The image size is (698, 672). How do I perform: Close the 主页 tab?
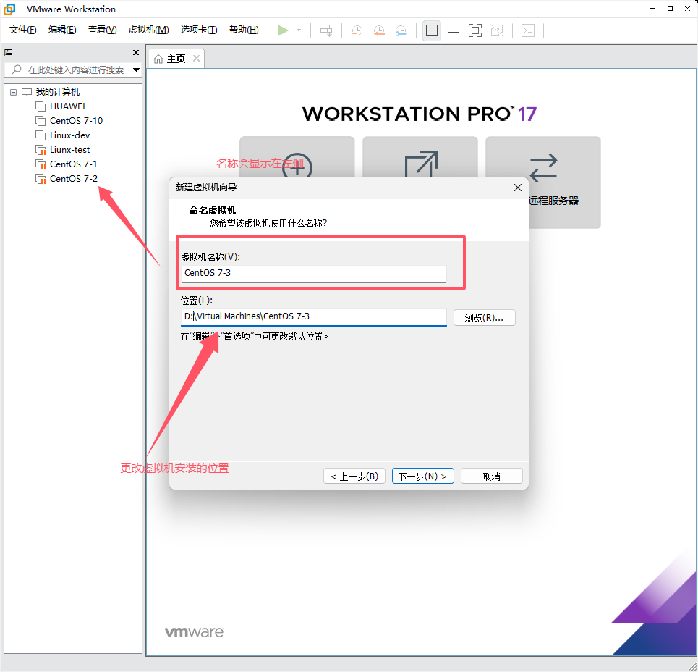[196, 59]
